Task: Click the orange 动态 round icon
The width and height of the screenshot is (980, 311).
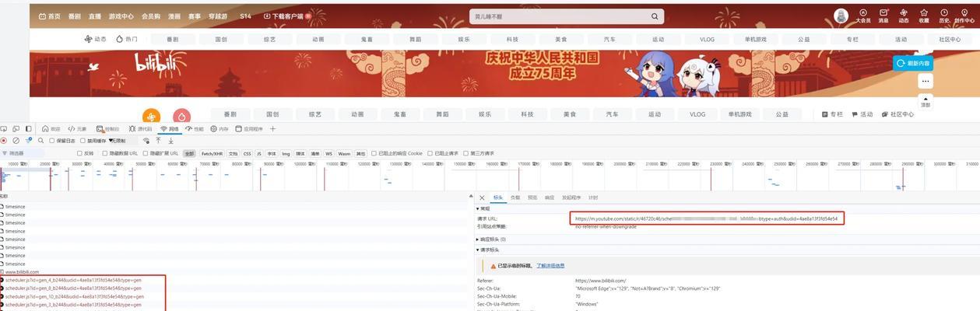Action: tap(151, 117)
